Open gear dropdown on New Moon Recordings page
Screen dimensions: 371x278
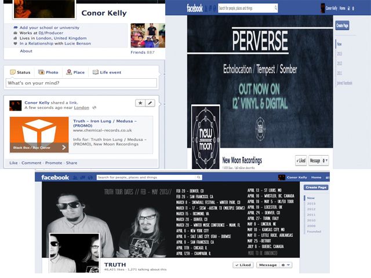click(325, 160)
